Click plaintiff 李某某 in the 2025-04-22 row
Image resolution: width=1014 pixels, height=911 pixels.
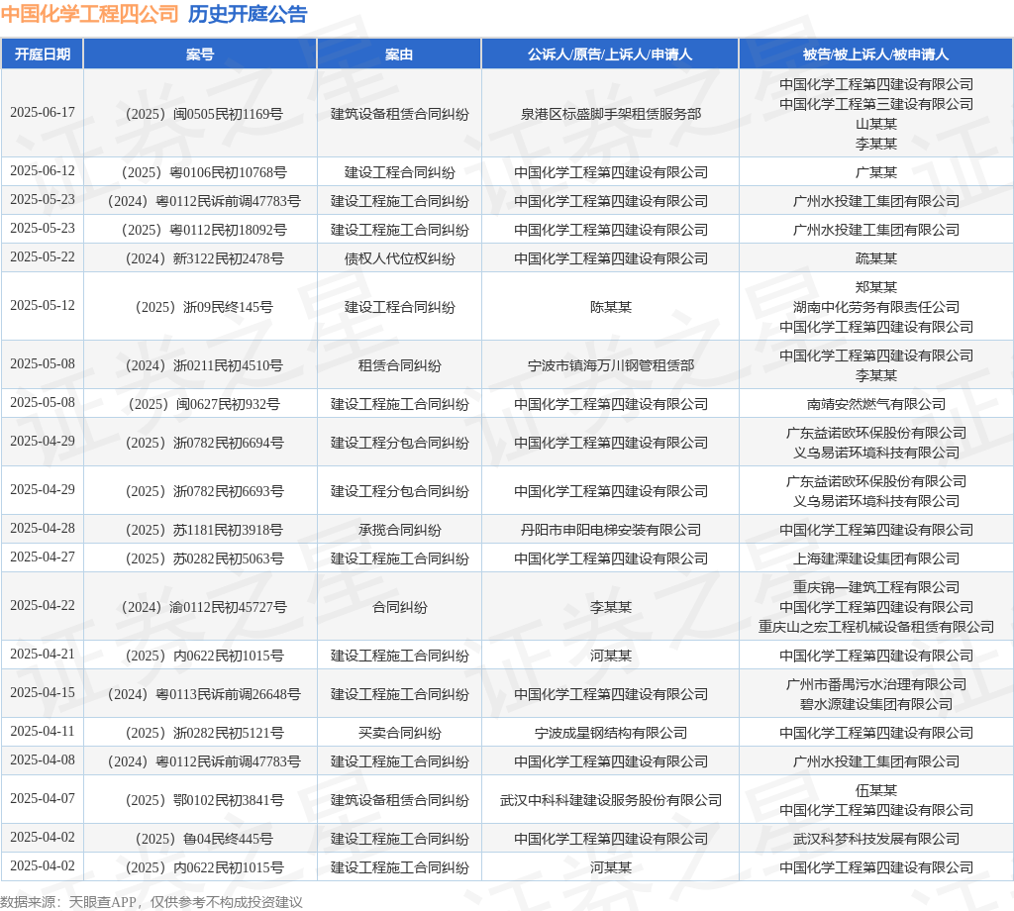(x=610, y=607)
